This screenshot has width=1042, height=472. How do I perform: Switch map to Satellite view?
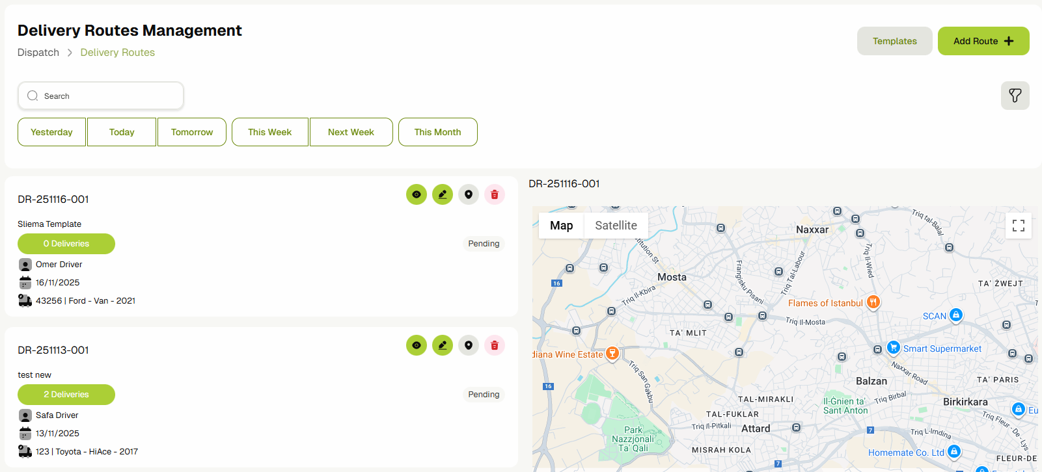[616, 226]
